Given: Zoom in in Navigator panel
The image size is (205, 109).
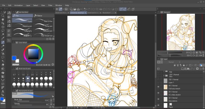Looking at the screenshot, I should [194, 53].
